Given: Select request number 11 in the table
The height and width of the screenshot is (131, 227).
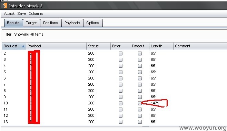Looking at the screenshot, I should 6,109.
